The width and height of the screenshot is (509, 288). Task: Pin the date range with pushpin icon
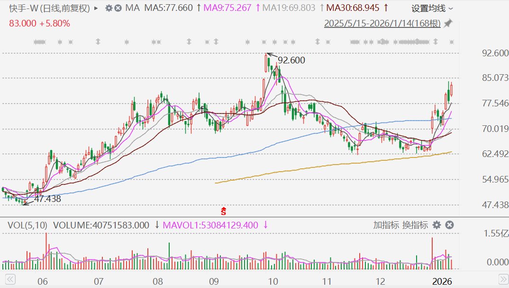(447, 23)
